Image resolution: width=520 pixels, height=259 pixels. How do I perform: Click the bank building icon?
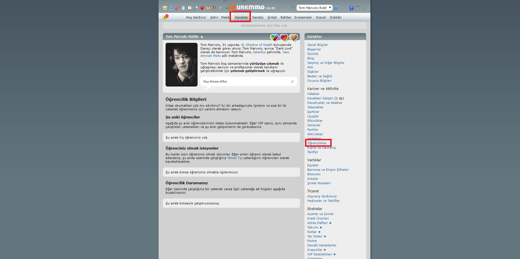coord(221,8)
